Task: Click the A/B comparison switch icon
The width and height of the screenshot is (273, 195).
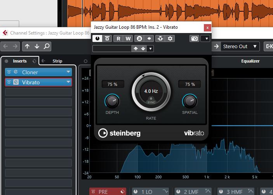Action: [x=139, y=38]
